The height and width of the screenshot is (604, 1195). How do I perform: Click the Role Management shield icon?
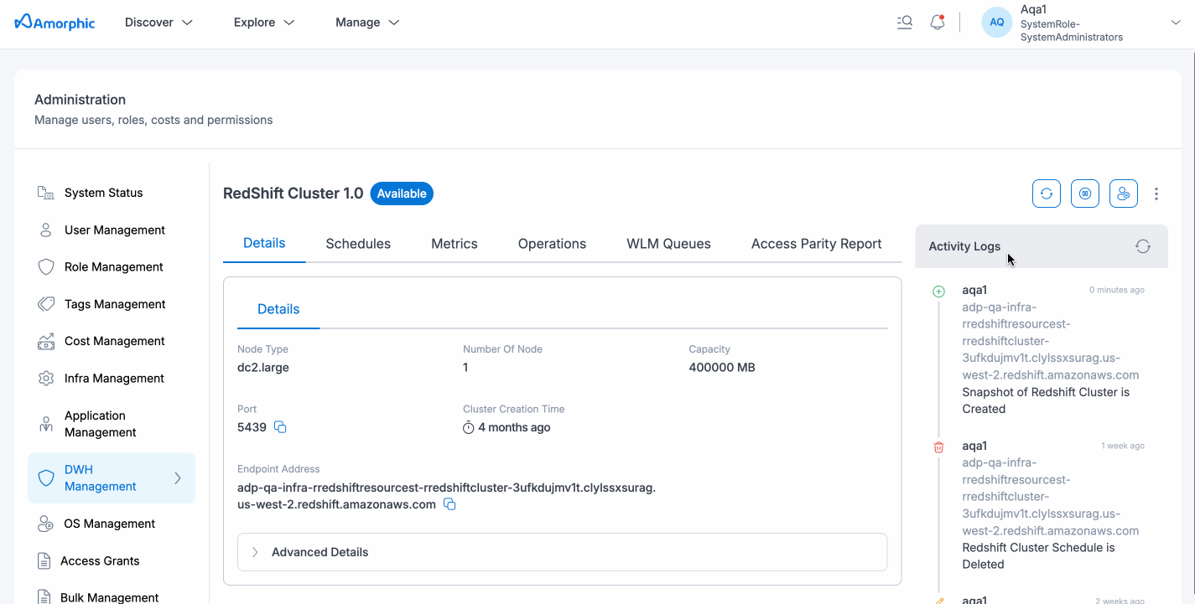46,267
